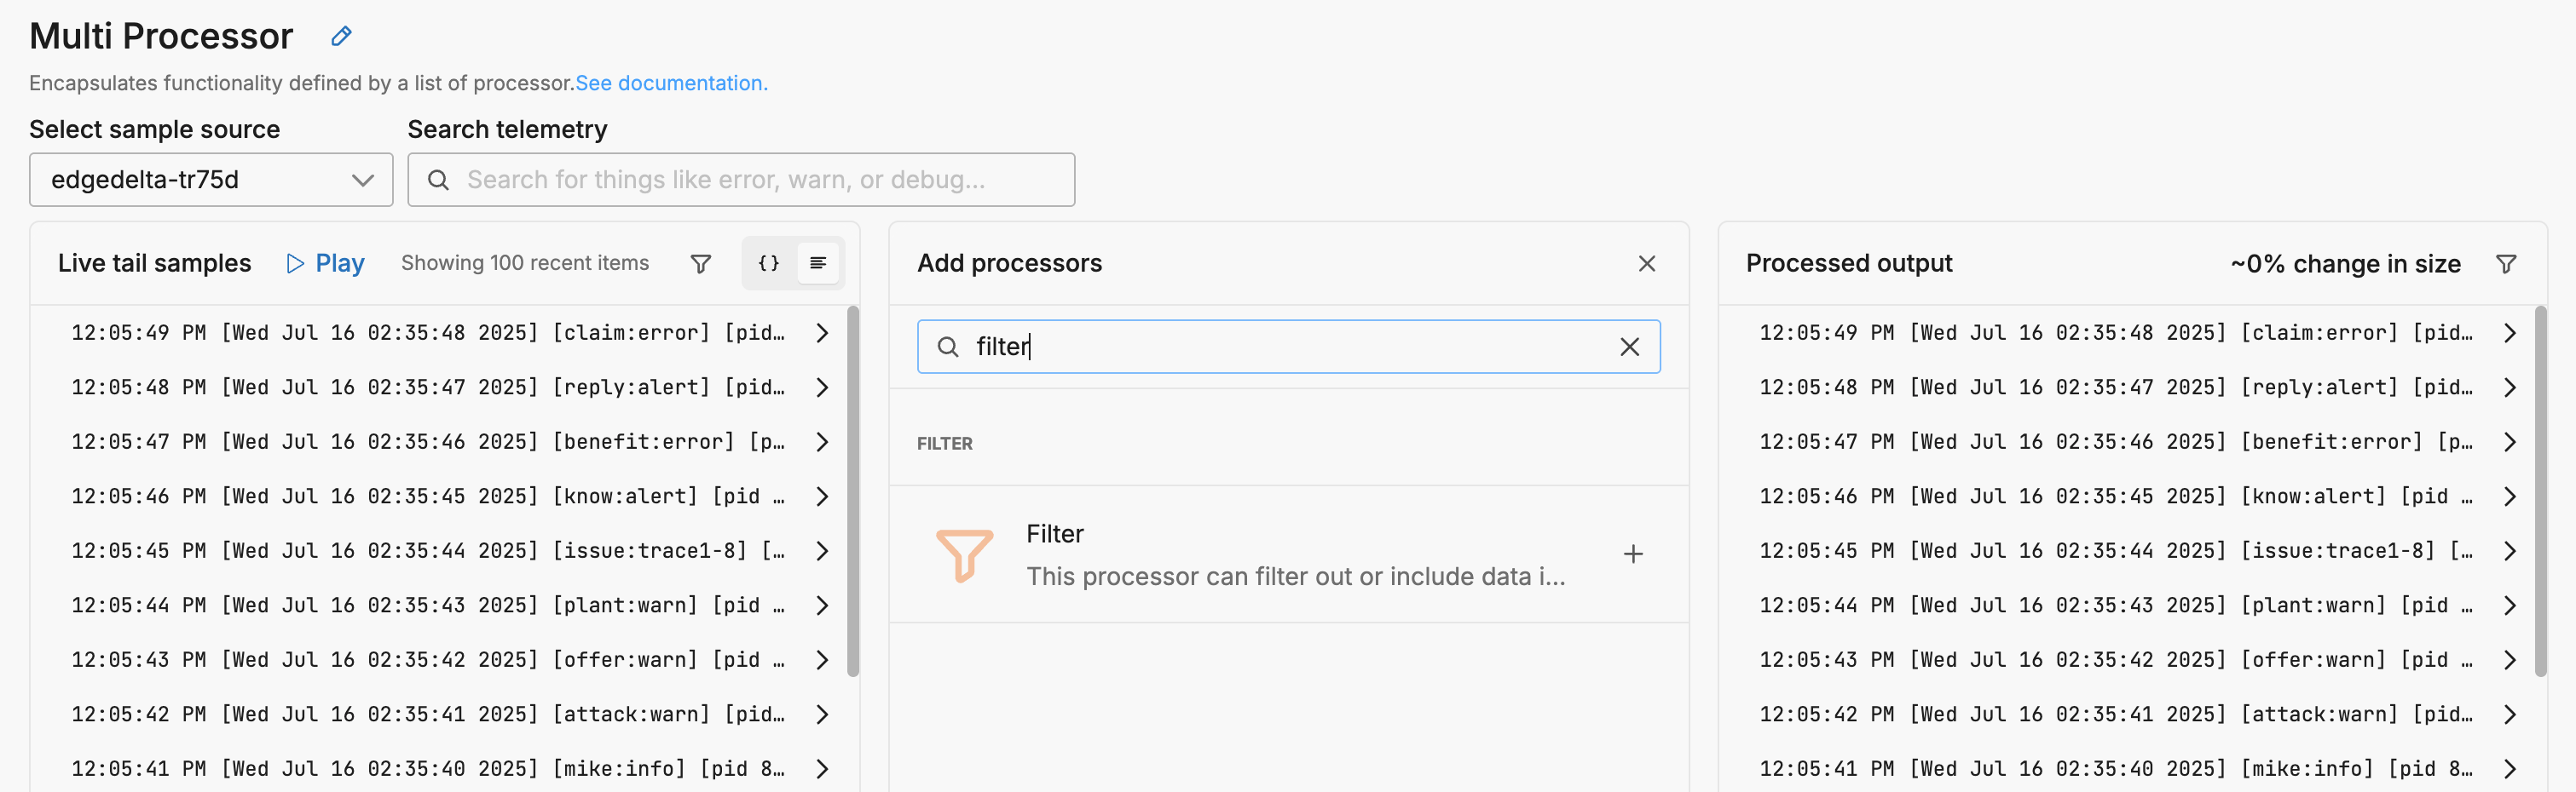
Task: Select the Filter processor entry
Action: click(x=1288, y=554)
